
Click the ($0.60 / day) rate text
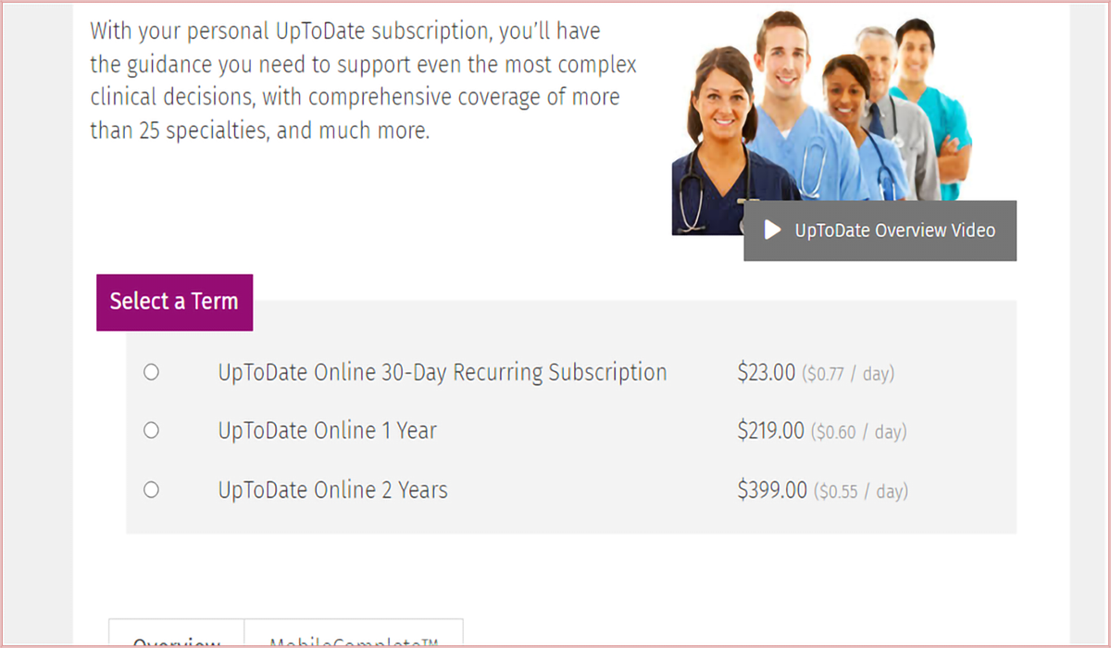point(858,432)
